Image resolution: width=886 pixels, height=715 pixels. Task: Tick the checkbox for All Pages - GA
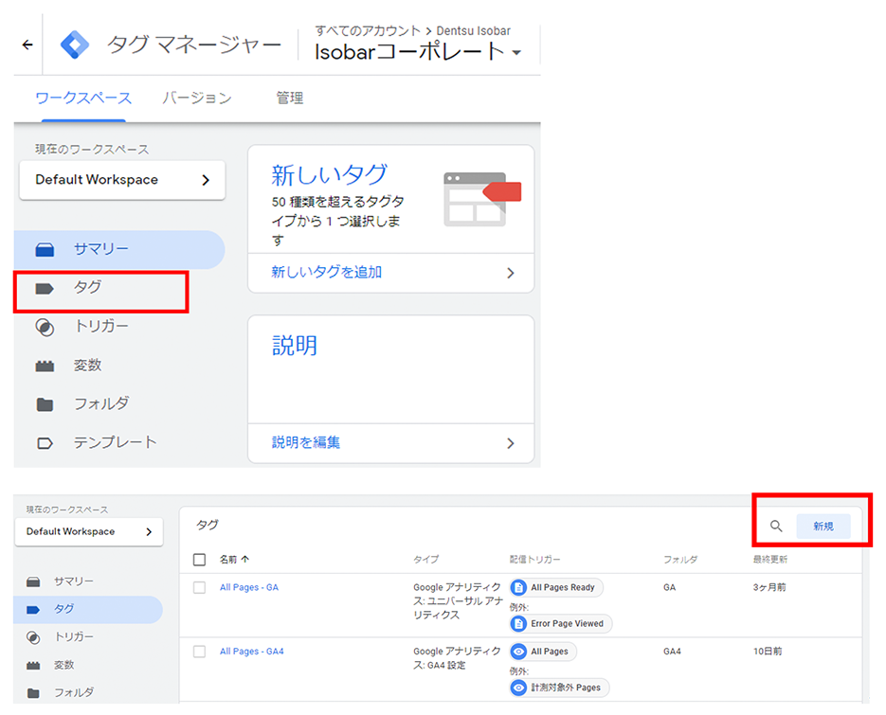199,588
